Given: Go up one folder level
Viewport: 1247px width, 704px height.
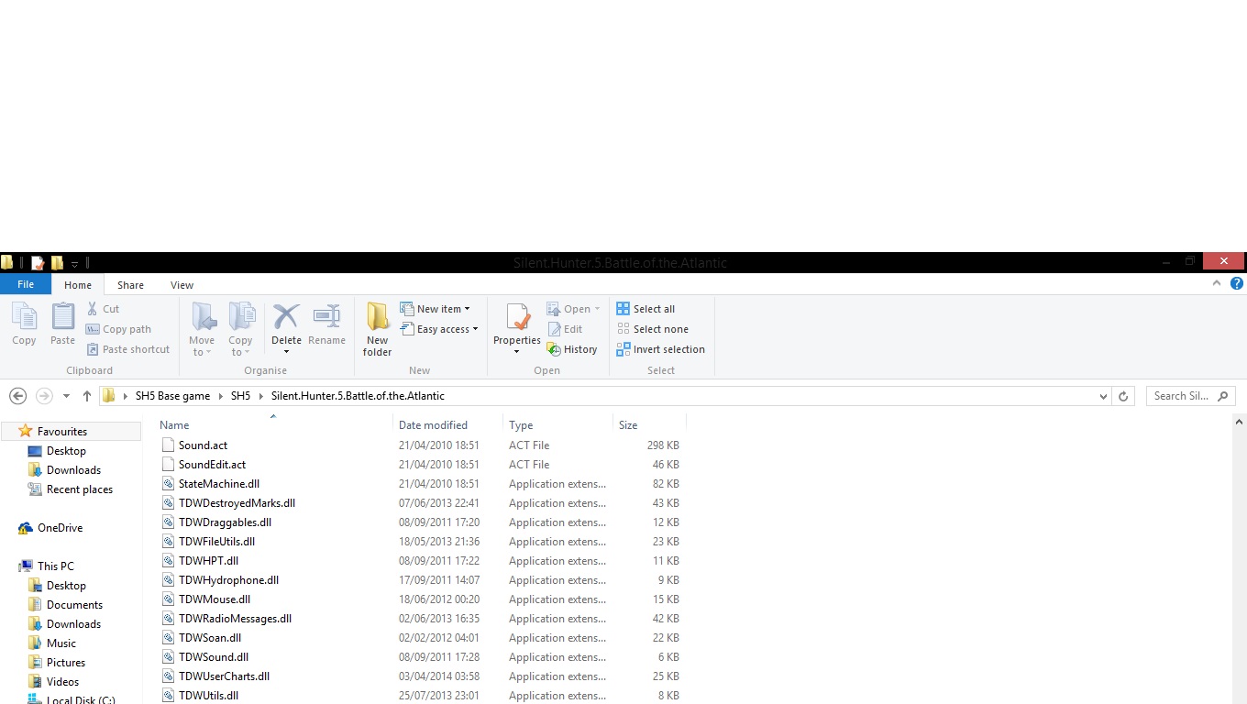Looking at the screenshot, I should pyautogui.click(x=87, y=396).
